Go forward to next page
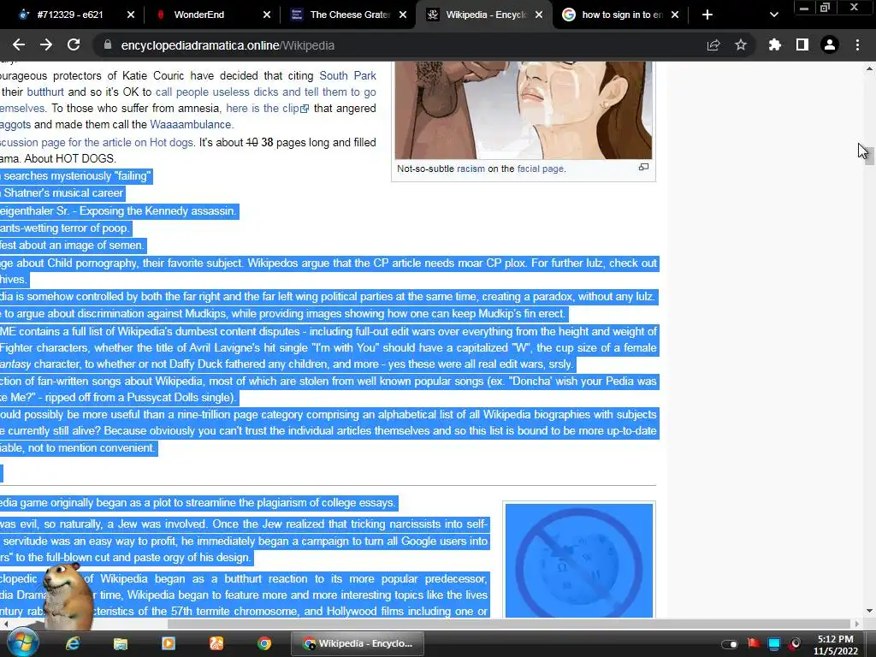The width and height of the screenshot is (876, 657). (x=46, y=44)
